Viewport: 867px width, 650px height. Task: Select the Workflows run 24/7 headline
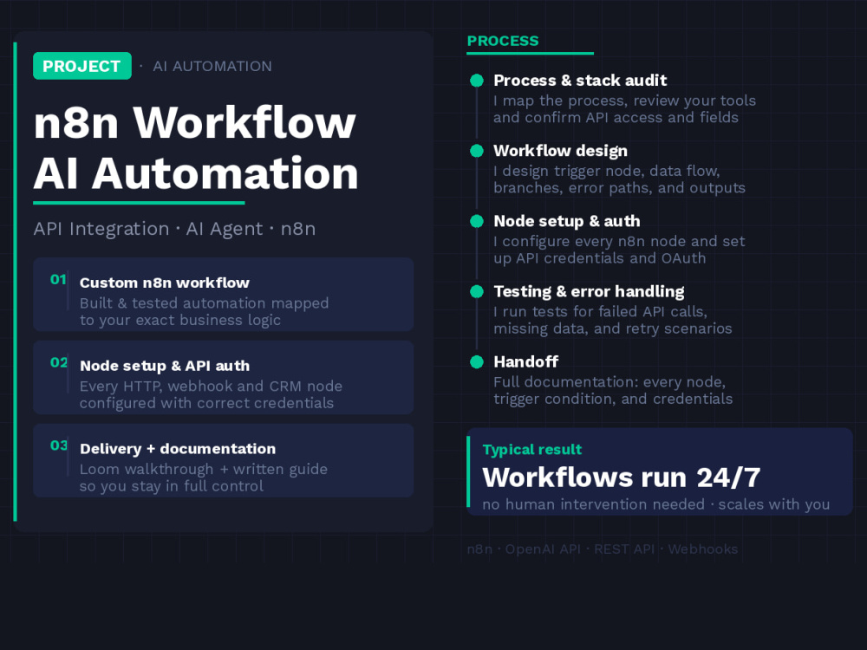coord(622,478)
